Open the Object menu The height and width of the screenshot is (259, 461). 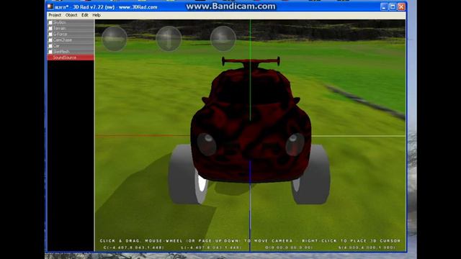(71, 15)
